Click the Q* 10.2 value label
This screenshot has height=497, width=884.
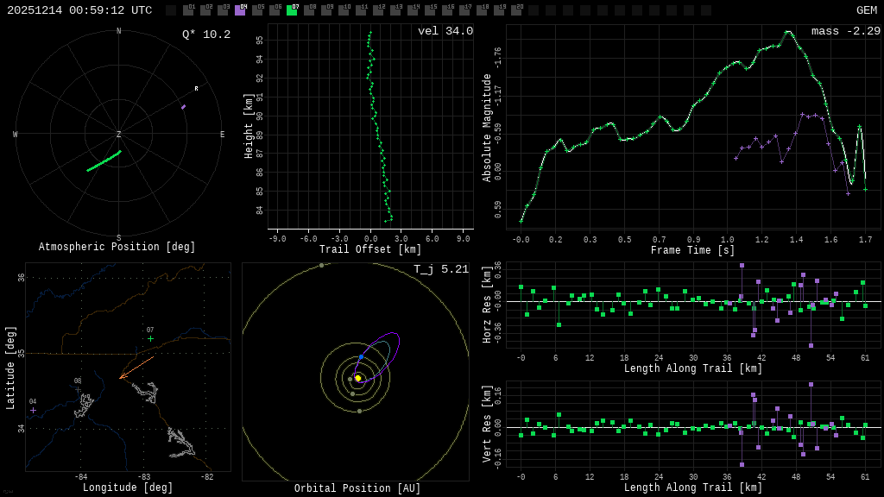tap(205, 35)
